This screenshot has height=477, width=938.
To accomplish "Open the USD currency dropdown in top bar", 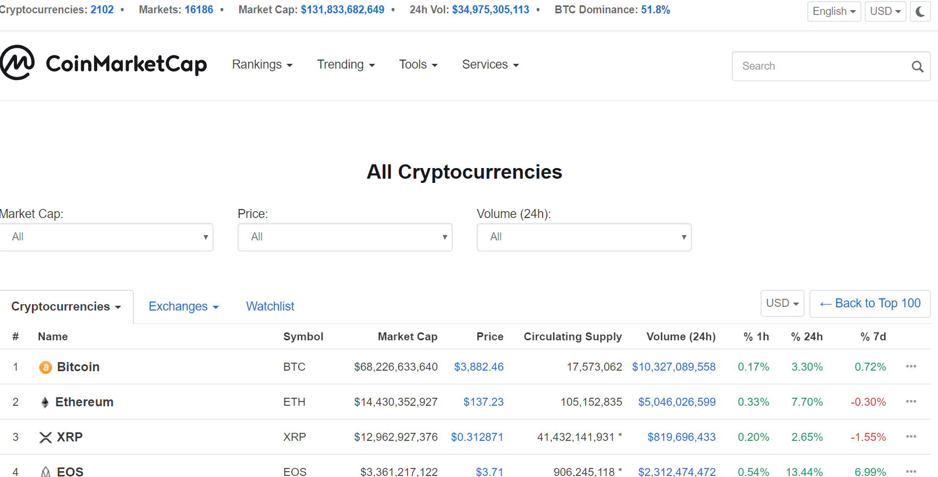I will click(x=885, y=11).
